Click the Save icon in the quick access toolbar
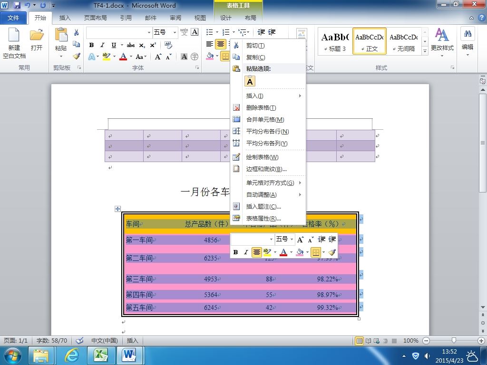This screenshot has height=365, width=487. pos(17,5)
